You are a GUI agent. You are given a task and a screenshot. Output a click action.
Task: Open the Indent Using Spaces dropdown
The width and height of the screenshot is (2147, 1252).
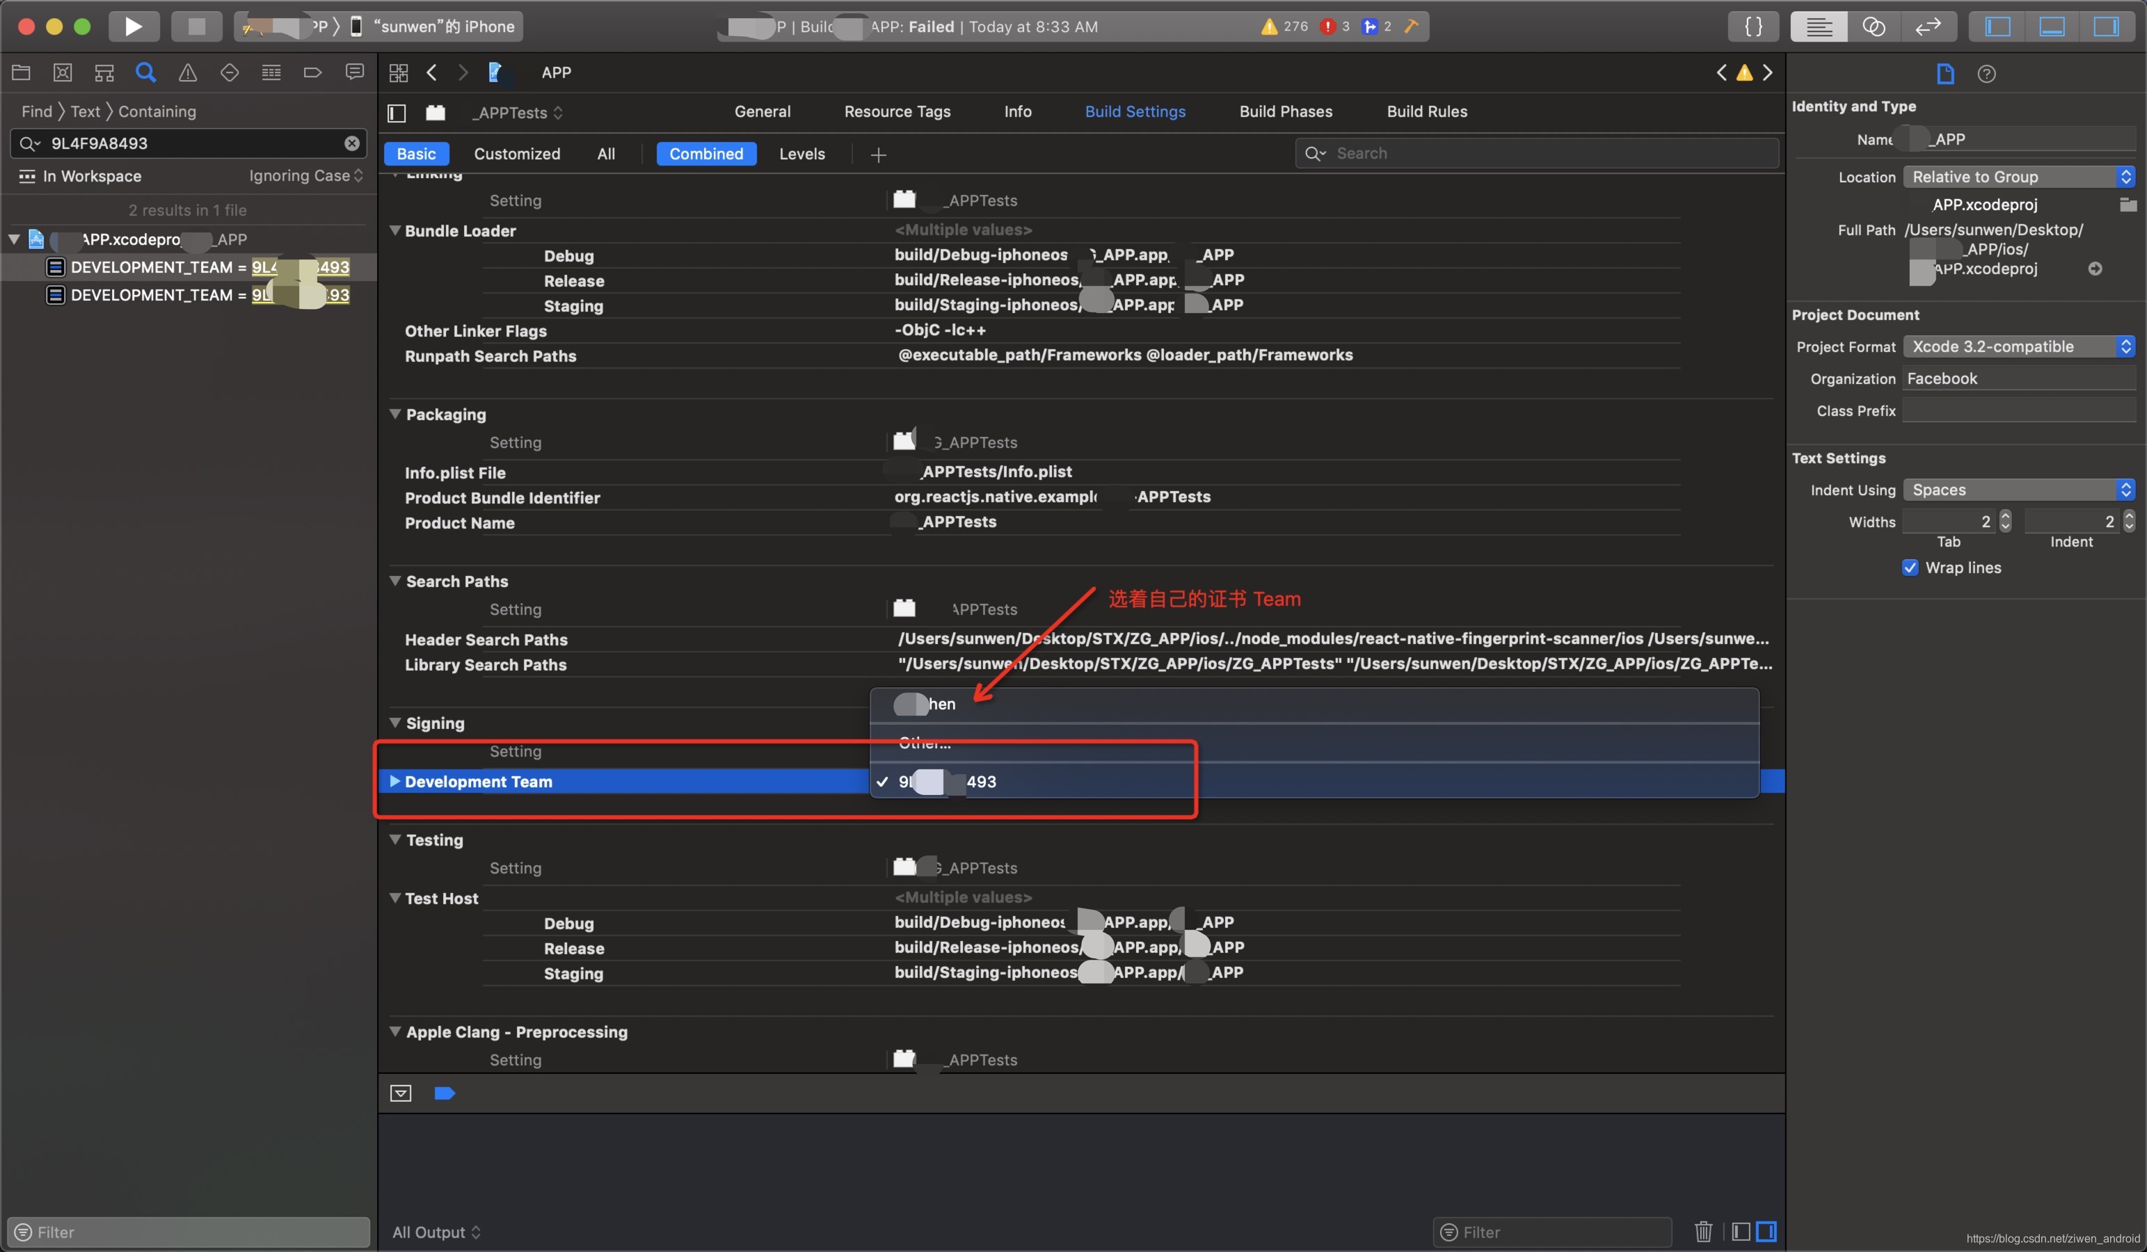(2018, 490)
